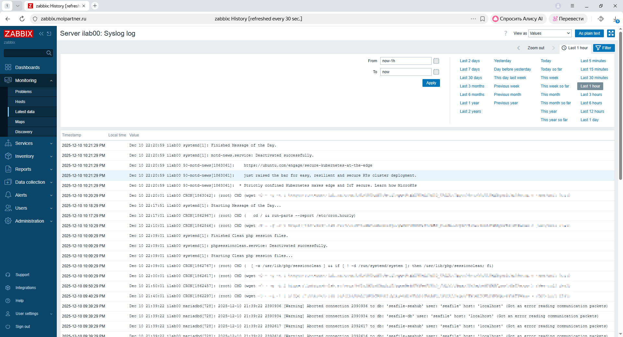Viewport: 623px width, 337px height.
Task: Toggle the Last 1 hour time selector
Action: coord(575,48)
